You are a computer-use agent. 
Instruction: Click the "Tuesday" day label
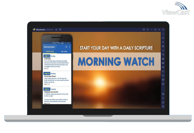pos(53,89)
